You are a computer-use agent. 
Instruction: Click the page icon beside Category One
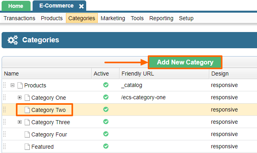27,98
